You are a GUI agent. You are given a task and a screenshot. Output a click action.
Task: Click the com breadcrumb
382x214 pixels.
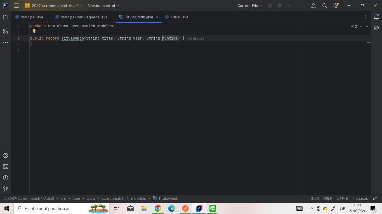point(76,199)
